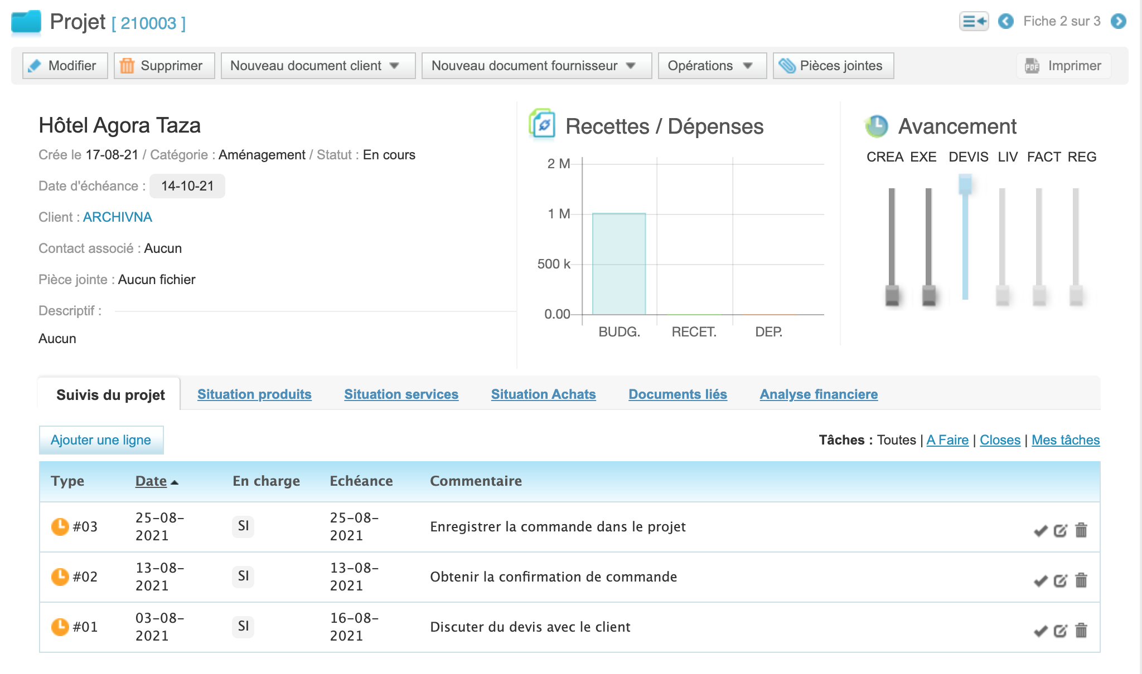Select the Modifier pencil icon
Screen dimensions: 1142x674
click(35, 65)
